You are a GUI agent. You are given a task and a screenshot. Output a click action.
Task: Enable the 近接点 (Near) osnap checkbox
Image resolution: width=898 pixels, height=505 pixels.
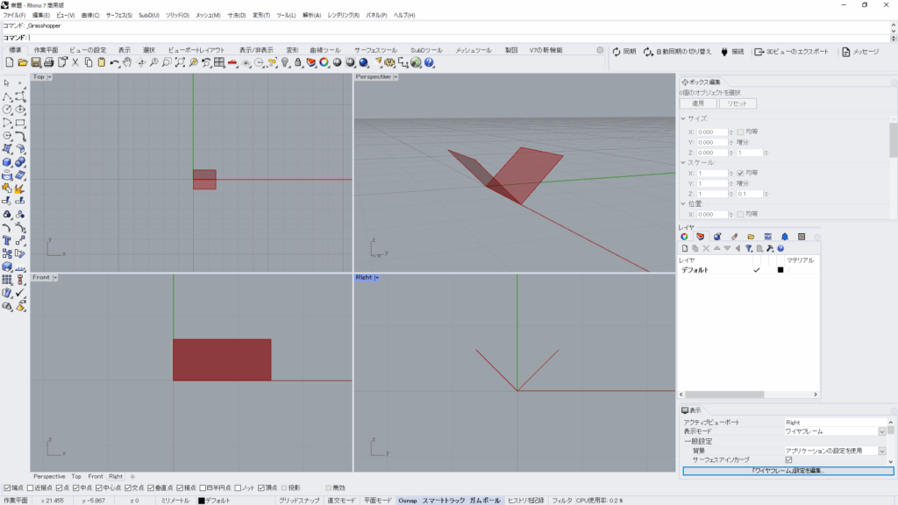pos(31,487)
